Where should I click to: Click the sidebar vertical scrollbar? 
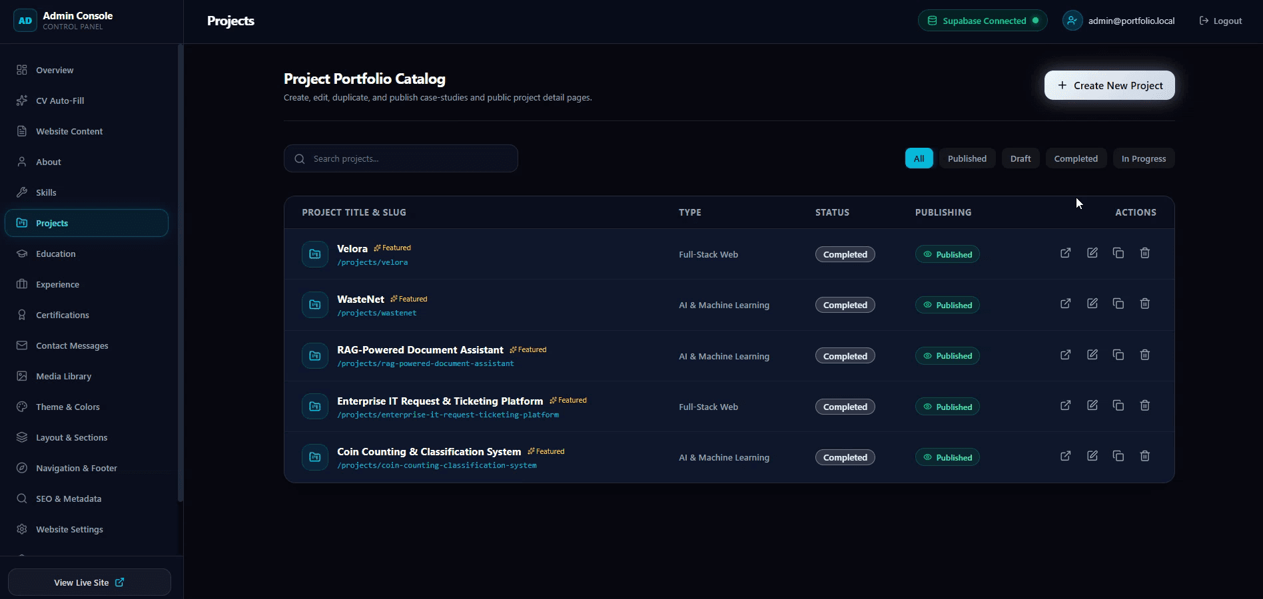click(x=180, y=273)
